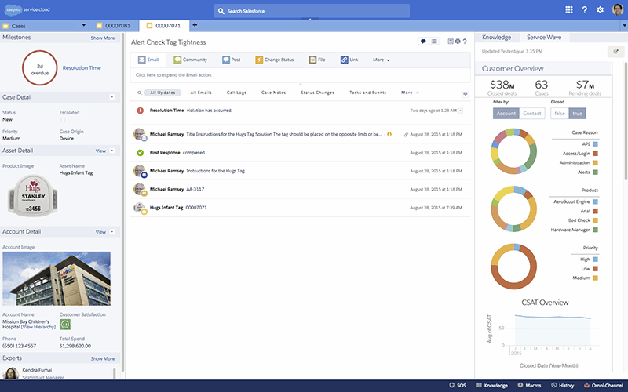Select the All Emails feed filter
Image resolution: width=628 pixels, height=392 pixels.
point(201,93)
